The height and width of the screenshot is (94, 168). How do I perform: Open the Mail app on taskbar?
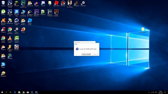(x=28, y=92)
